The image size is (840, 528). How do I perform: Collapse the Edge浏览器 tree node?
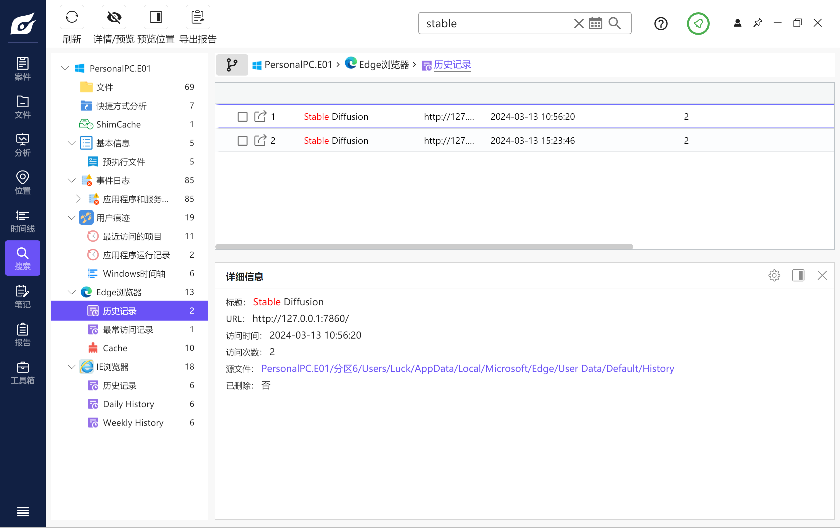[72, 292]
